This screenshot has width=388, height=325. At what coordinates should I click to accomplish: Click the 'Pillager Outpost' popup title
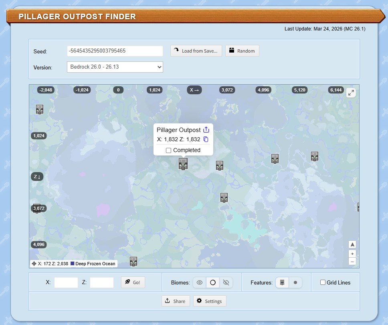(x=178, y=130)
